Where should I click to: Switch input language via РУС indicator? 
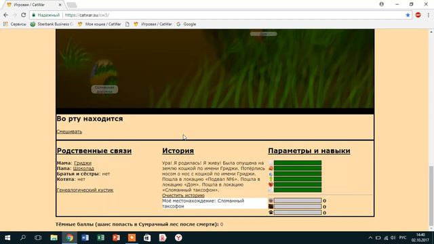403,238
